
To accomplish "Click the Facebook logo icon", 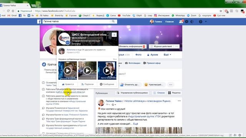I will click(x=39, y=21).
